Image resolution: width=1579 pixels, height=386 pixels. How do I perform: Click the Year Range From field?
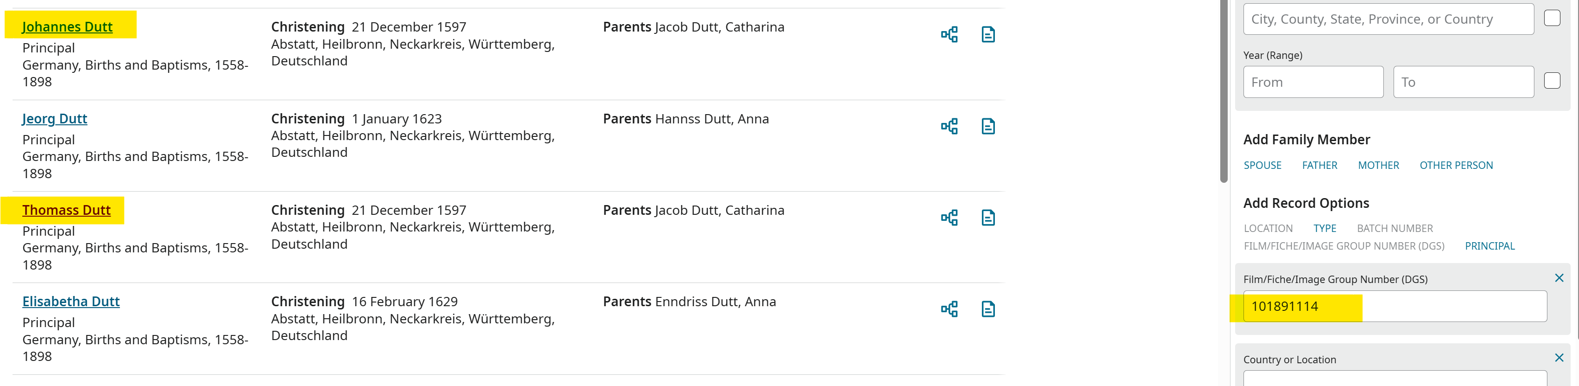(x=1312, y=82)
